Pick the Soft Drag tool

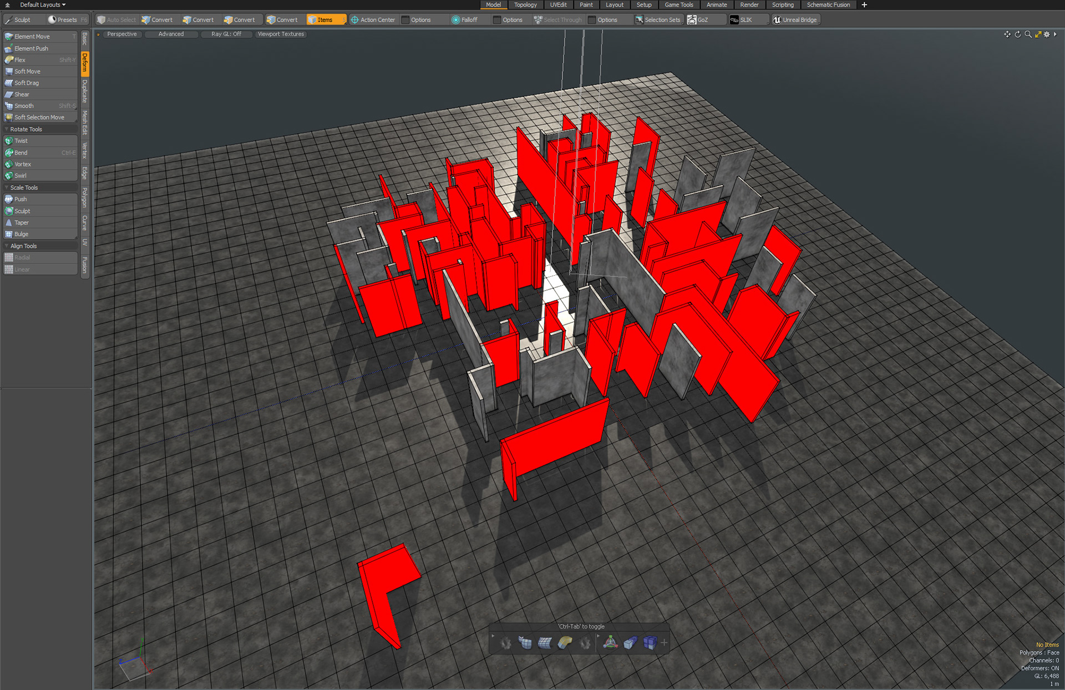tap(40, 83)
